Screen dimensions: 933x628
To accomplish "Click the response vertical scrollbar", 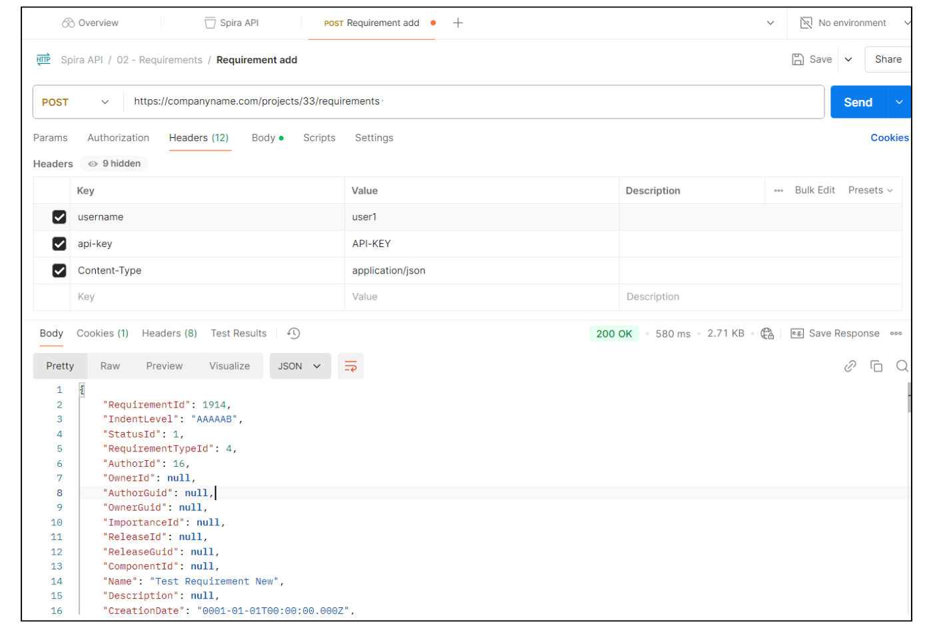I will click(x=909, y=398).
